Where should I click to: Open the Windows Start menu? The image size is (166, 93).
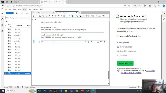click(x=3, y=91)
